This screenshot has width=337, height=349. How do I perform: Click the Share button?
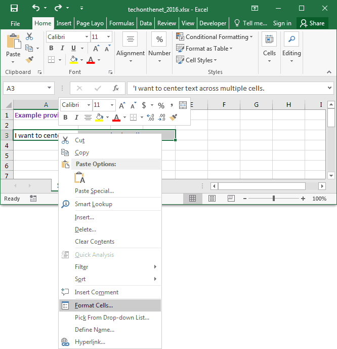312,23
